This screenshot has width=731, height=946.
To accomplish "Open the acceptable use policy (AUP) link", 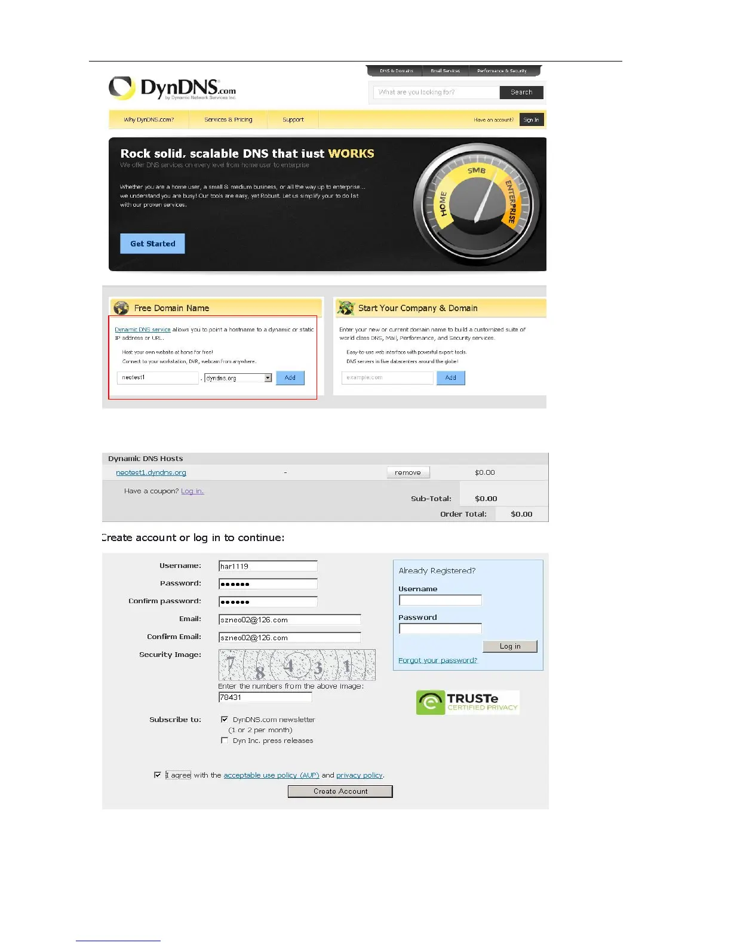I will (271, 775).
